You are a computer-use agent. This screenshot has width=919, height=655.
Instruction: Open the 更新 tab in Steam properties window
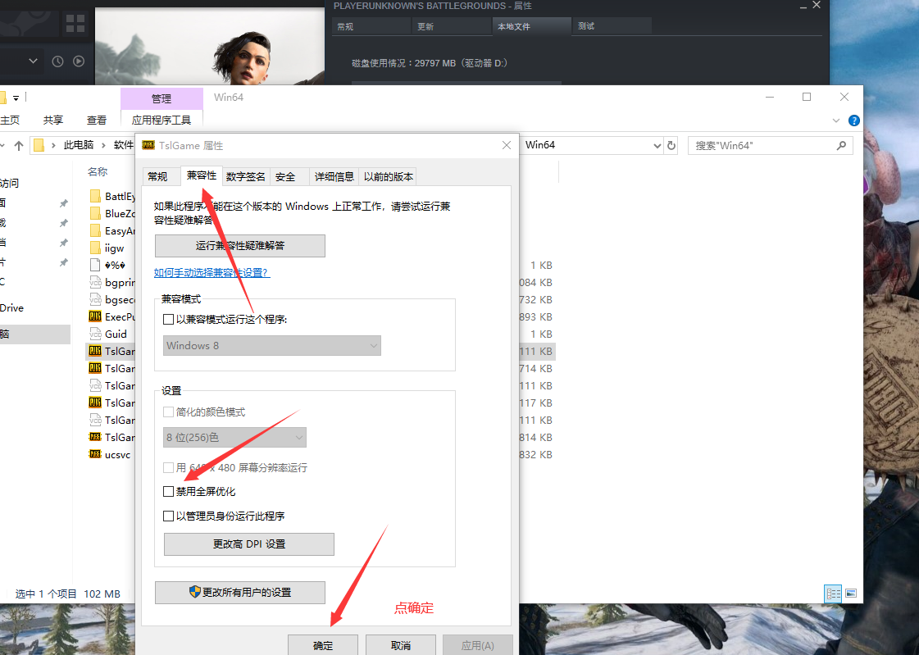tap(449, 26)
